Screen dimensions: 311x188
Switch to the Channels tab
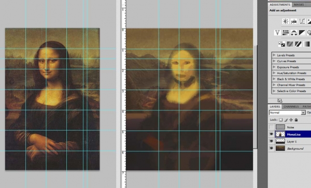(x=291, y=107)
